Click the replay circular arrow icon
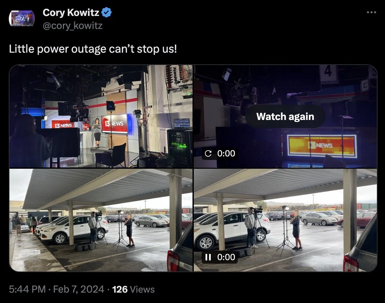 208,153
